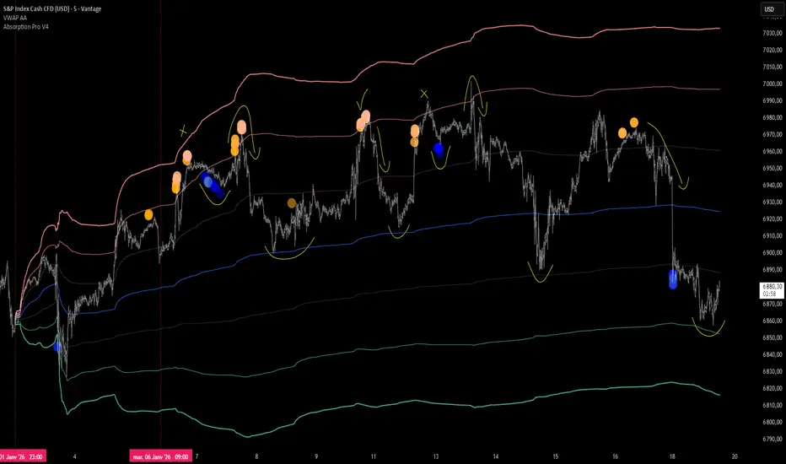
Task: Click price axis label 6840,00
Action: point(773,354)
